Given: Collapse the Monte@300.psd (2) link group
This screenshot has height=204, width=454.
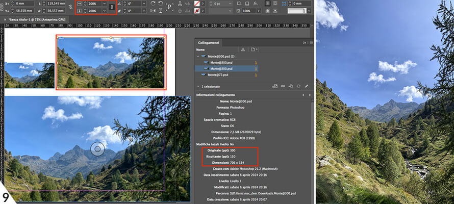Looking at the screenshot, I should (198, 57).
